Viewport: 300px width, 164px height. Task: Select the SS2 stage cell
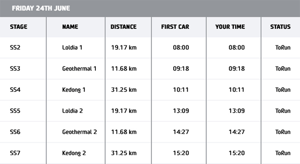(x=15, y=48)
